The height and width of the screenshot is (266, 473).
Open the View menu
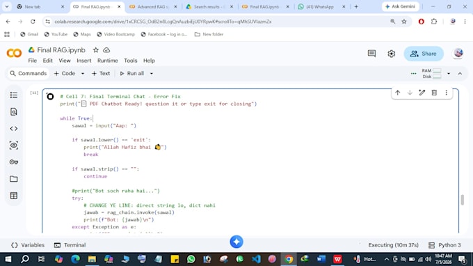65,61
